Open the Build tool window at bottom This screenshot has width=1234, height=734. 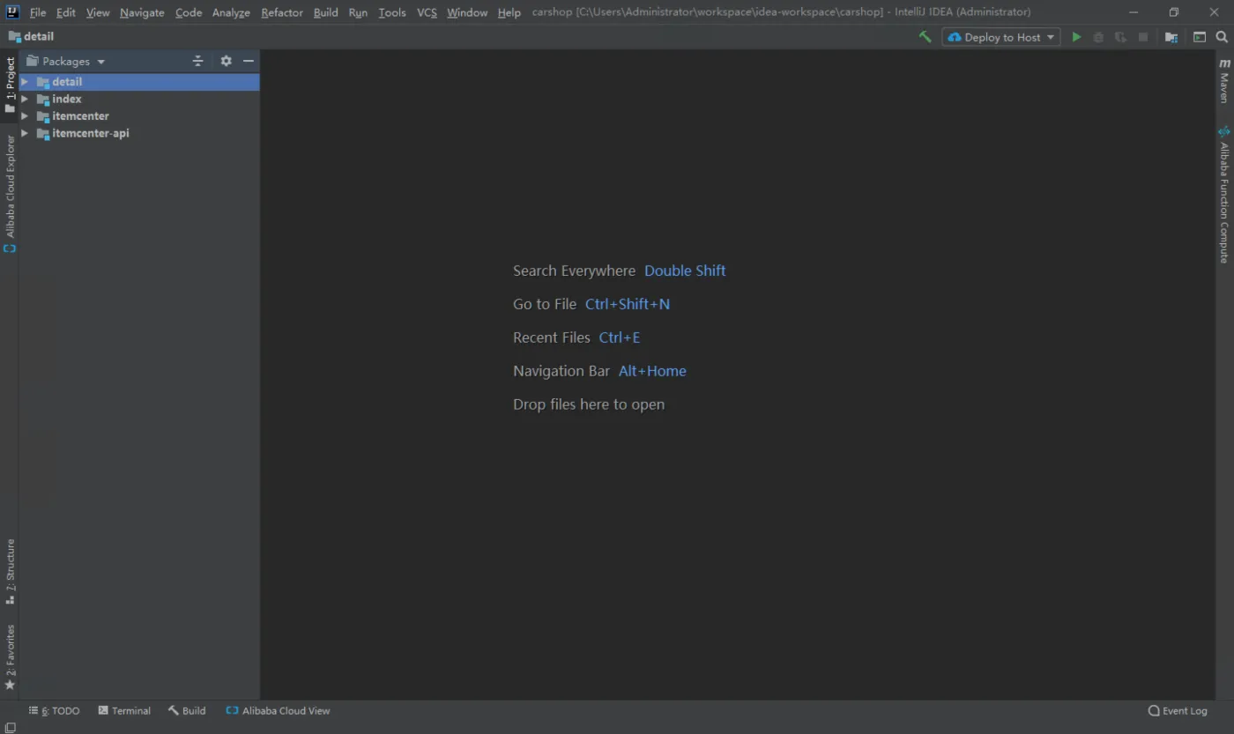(187, 710)
